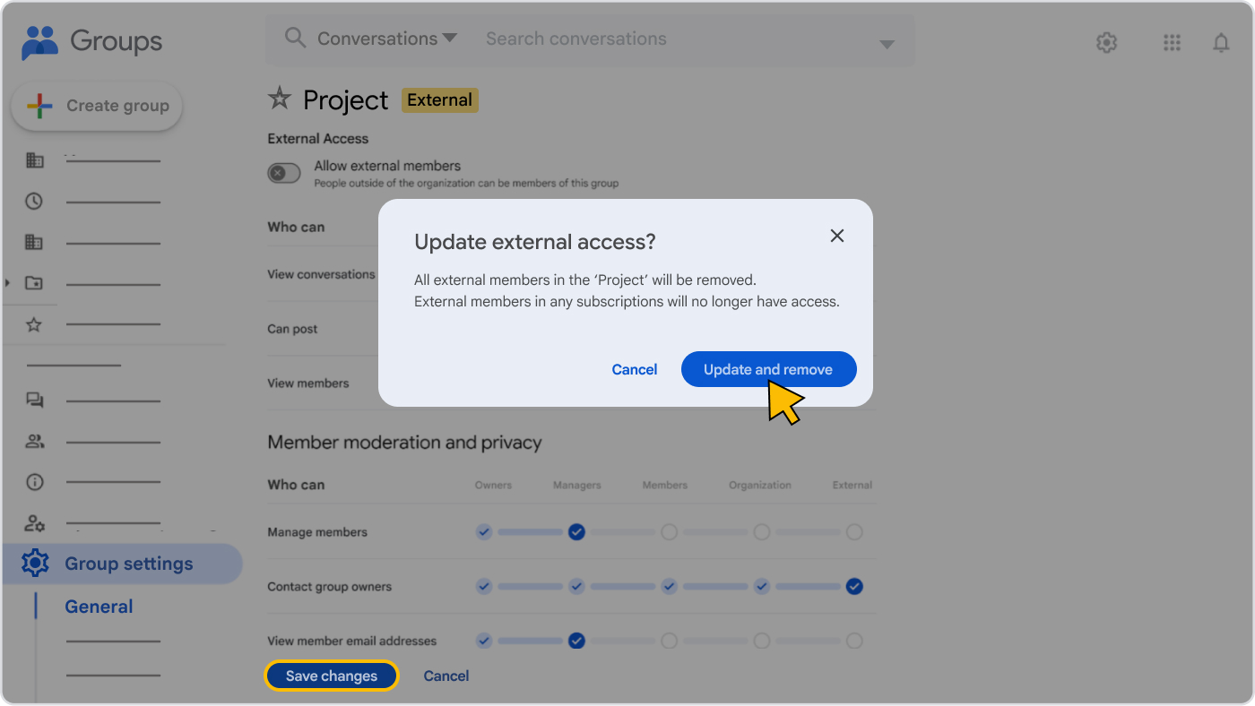This screenshot has height=706, width=1255.
Task: Open the Google apps grid launcher
Action: click(1171, 42)
